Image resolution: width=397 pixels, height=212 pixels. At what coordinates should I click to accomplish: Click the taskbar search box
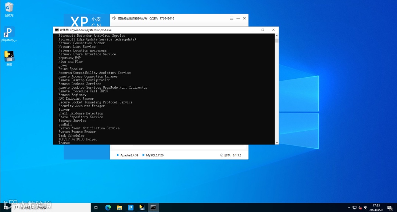(51, 208)
